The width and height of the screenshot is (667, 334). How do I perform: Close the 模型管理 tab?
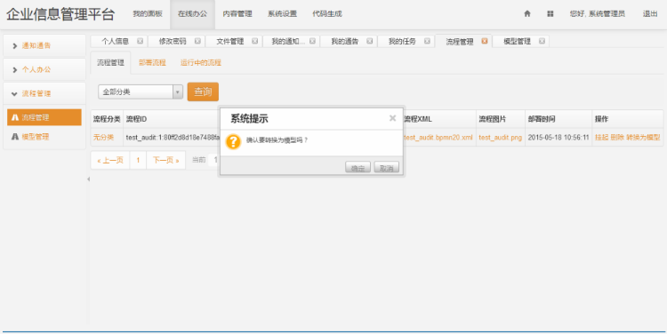542,41
